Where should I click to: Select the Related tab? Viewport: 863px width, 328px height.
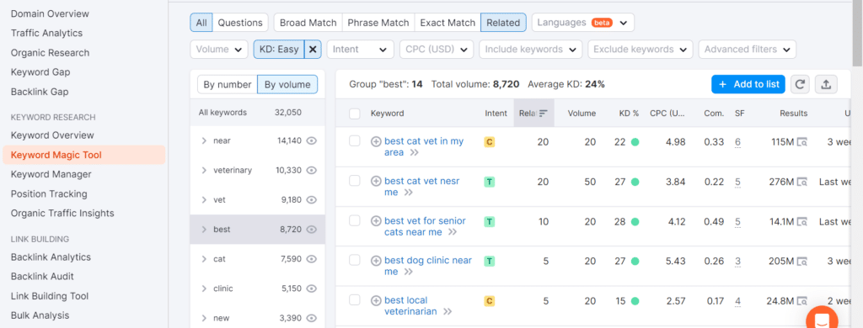pyautogui.click(x=503, y=23)
